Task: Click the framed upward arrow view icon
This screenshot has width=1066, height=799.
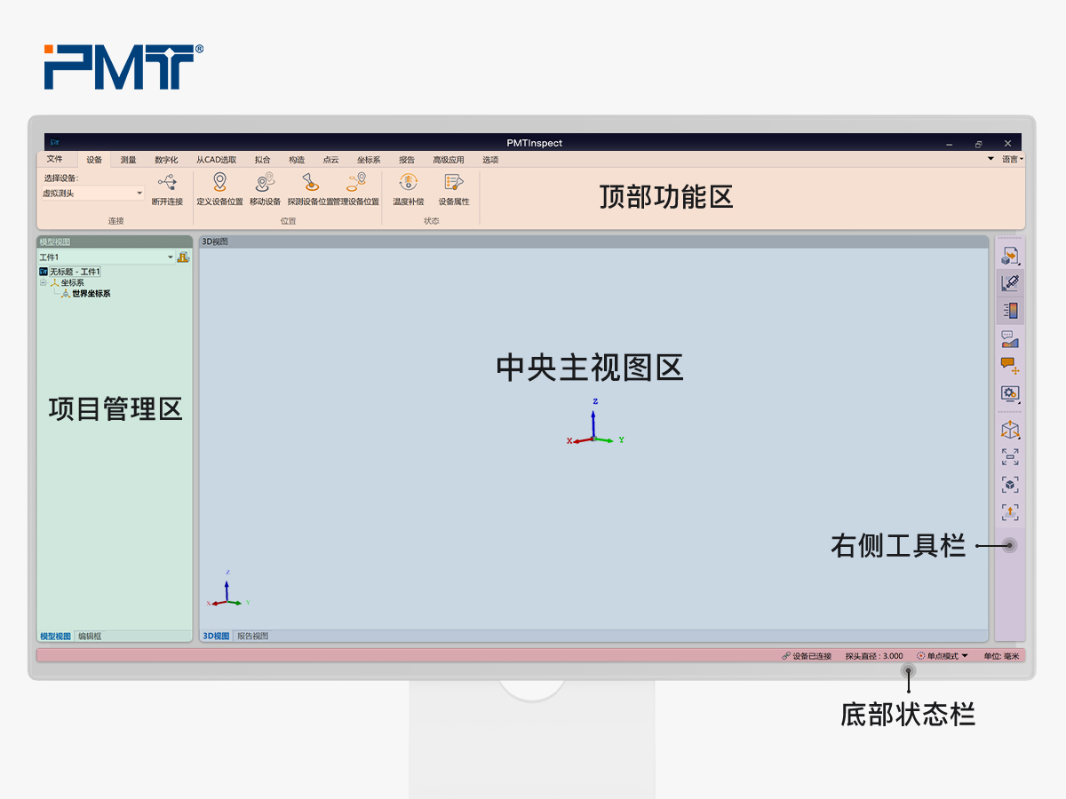Action: click(x=1010, y=512)
